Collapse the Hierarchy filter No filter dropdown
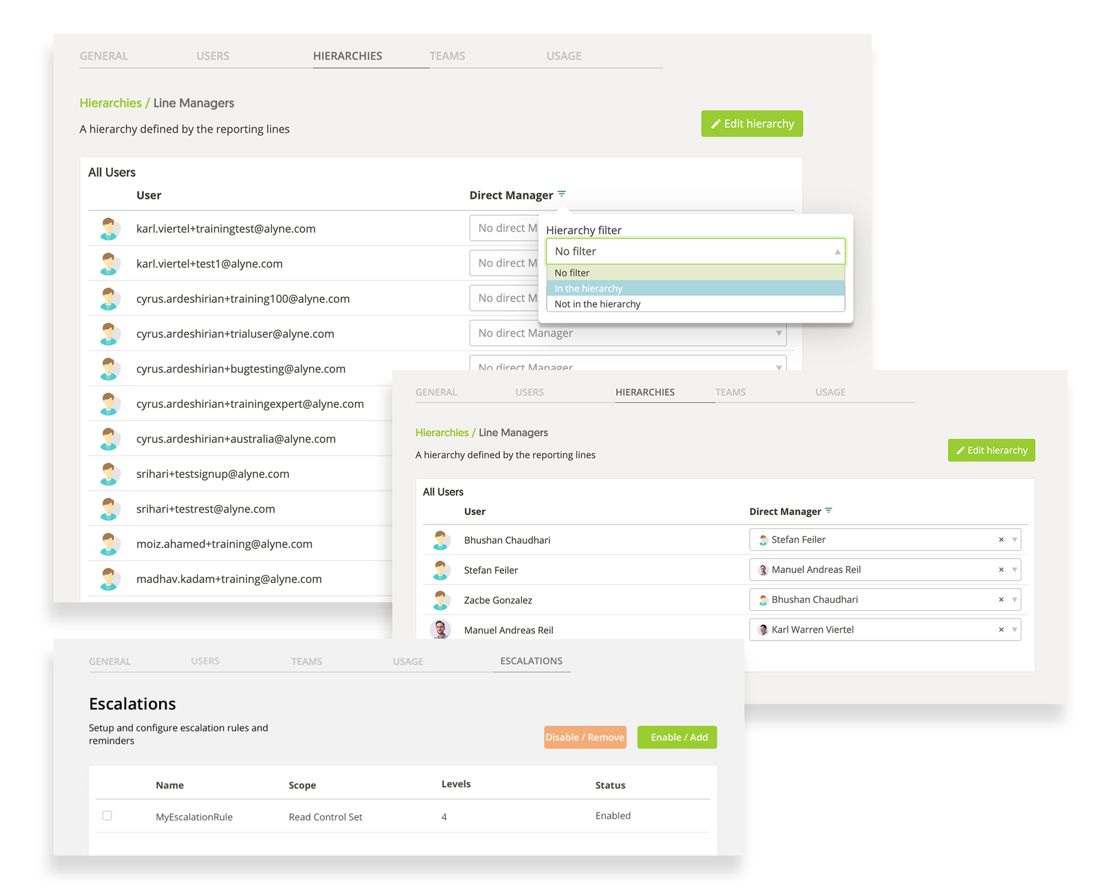This screenshot has height=892, width=1118. tap(837, 252)
